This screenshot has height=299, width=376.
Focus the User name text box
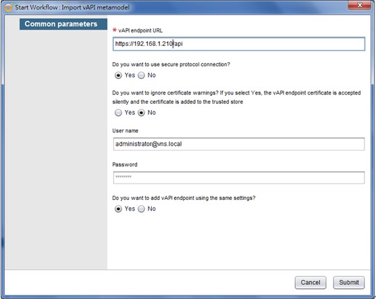click(x=239, y=144)
